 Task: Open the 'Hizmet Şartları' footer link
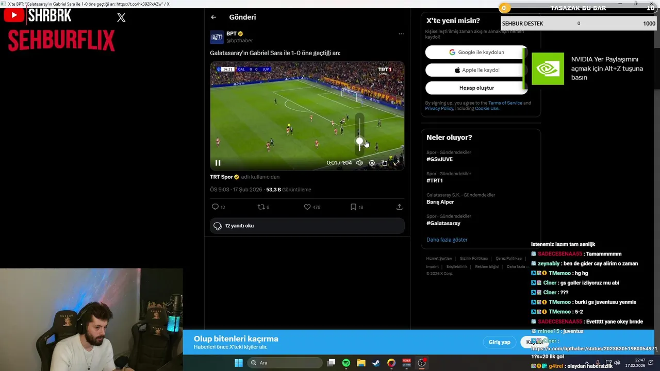click(x=439, y=259)
